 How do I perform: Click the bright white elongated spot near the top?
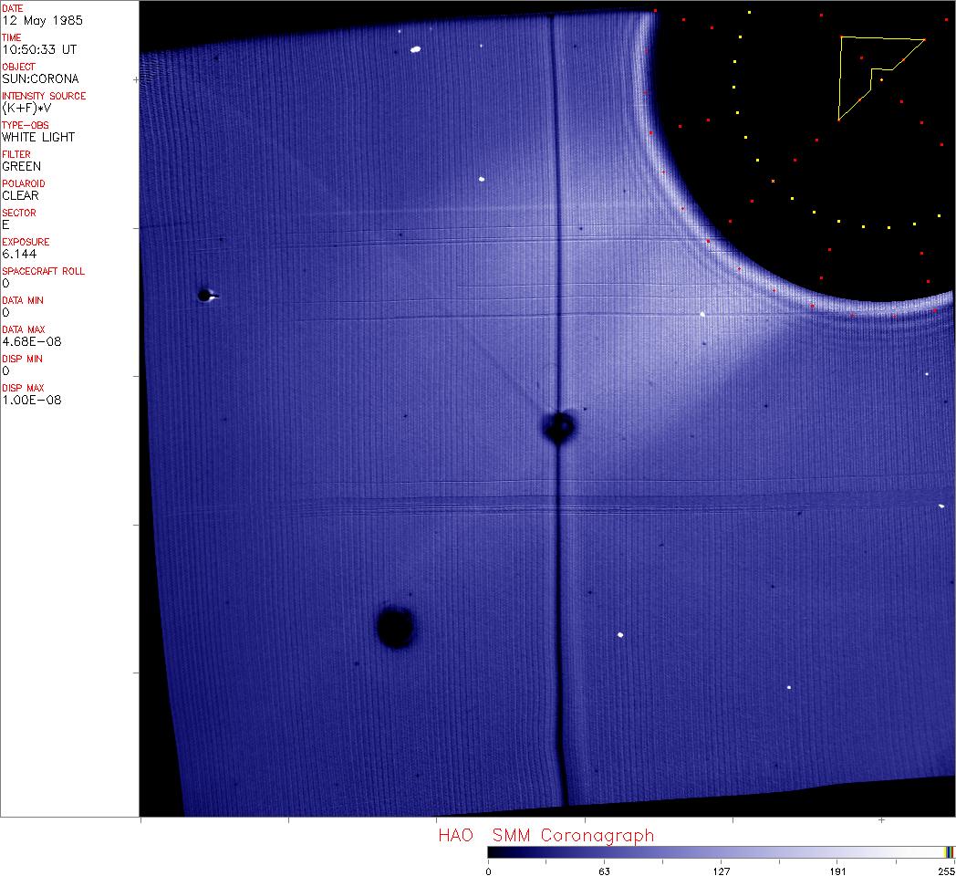click(414, 50)
